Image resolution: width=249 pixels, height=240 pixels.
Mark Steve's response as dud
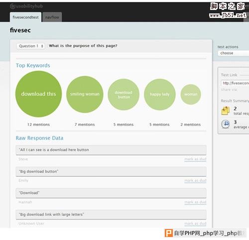click(195, 159)
